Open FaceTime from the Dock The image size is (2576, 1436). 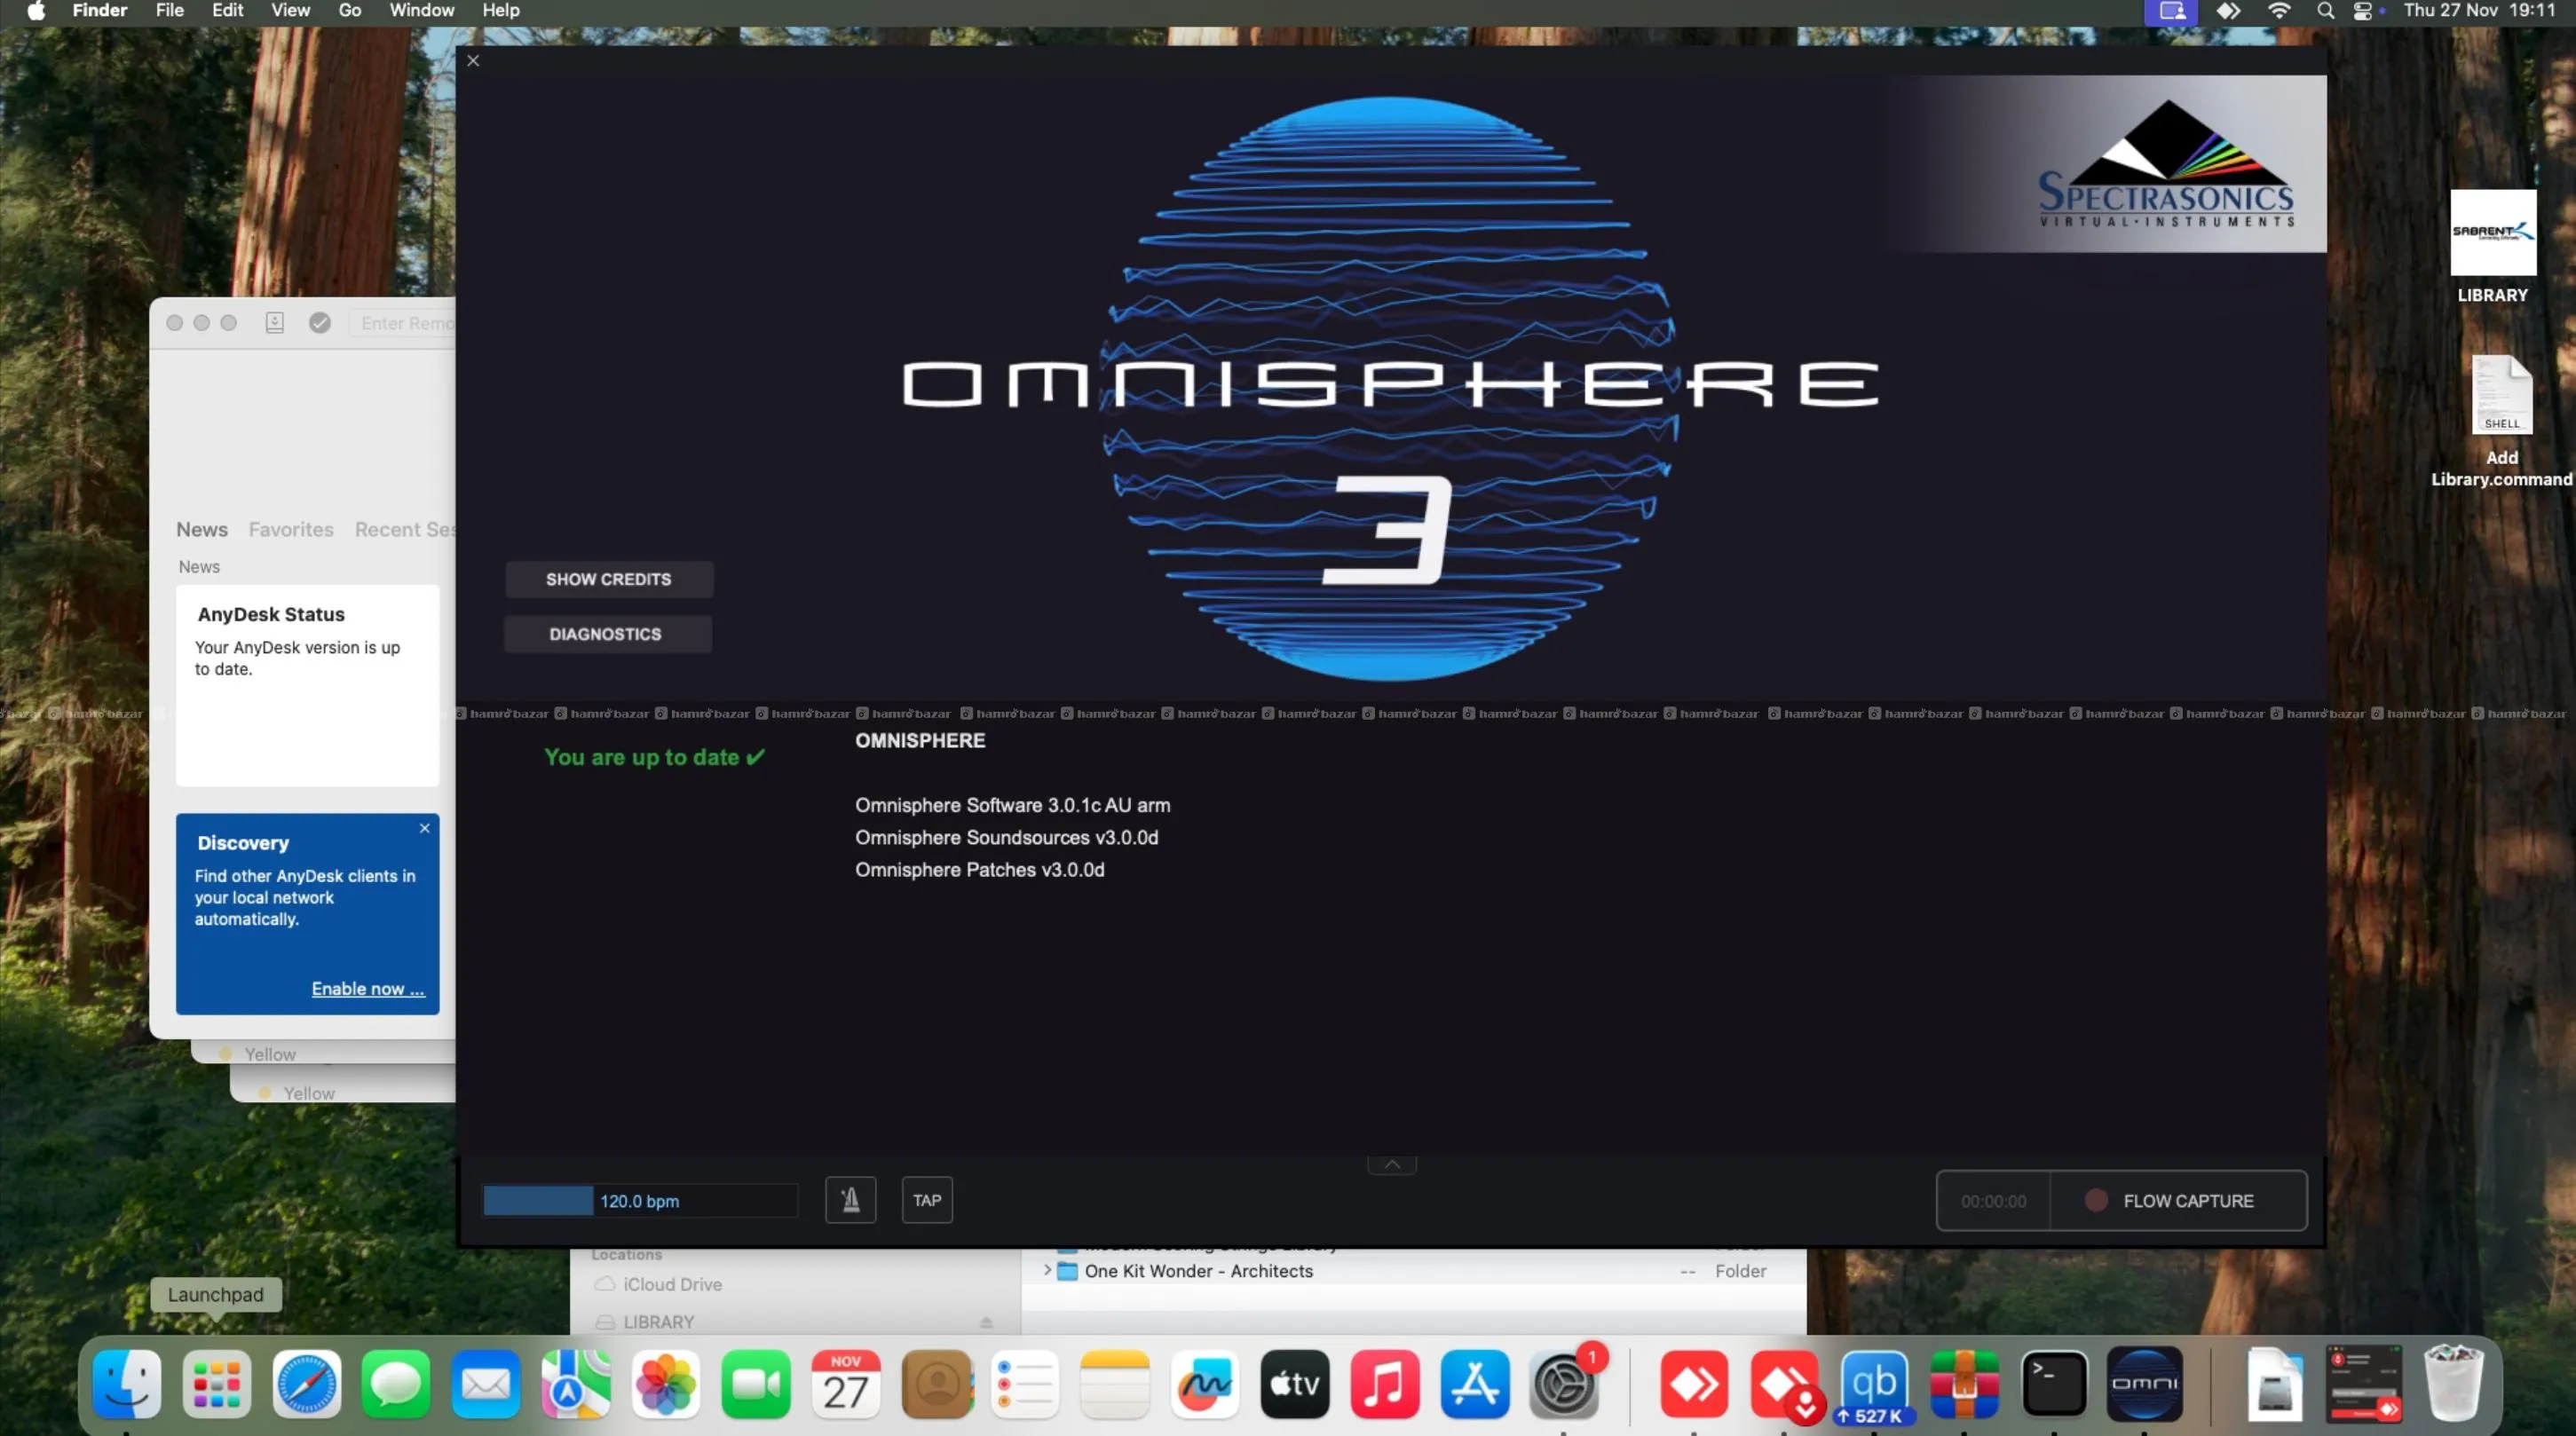[x=756, y=1384]
